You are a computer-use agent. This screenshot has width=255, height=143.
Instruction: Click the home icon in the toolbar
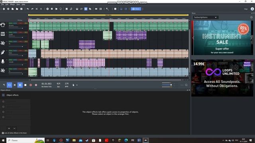tap(4, 9)
